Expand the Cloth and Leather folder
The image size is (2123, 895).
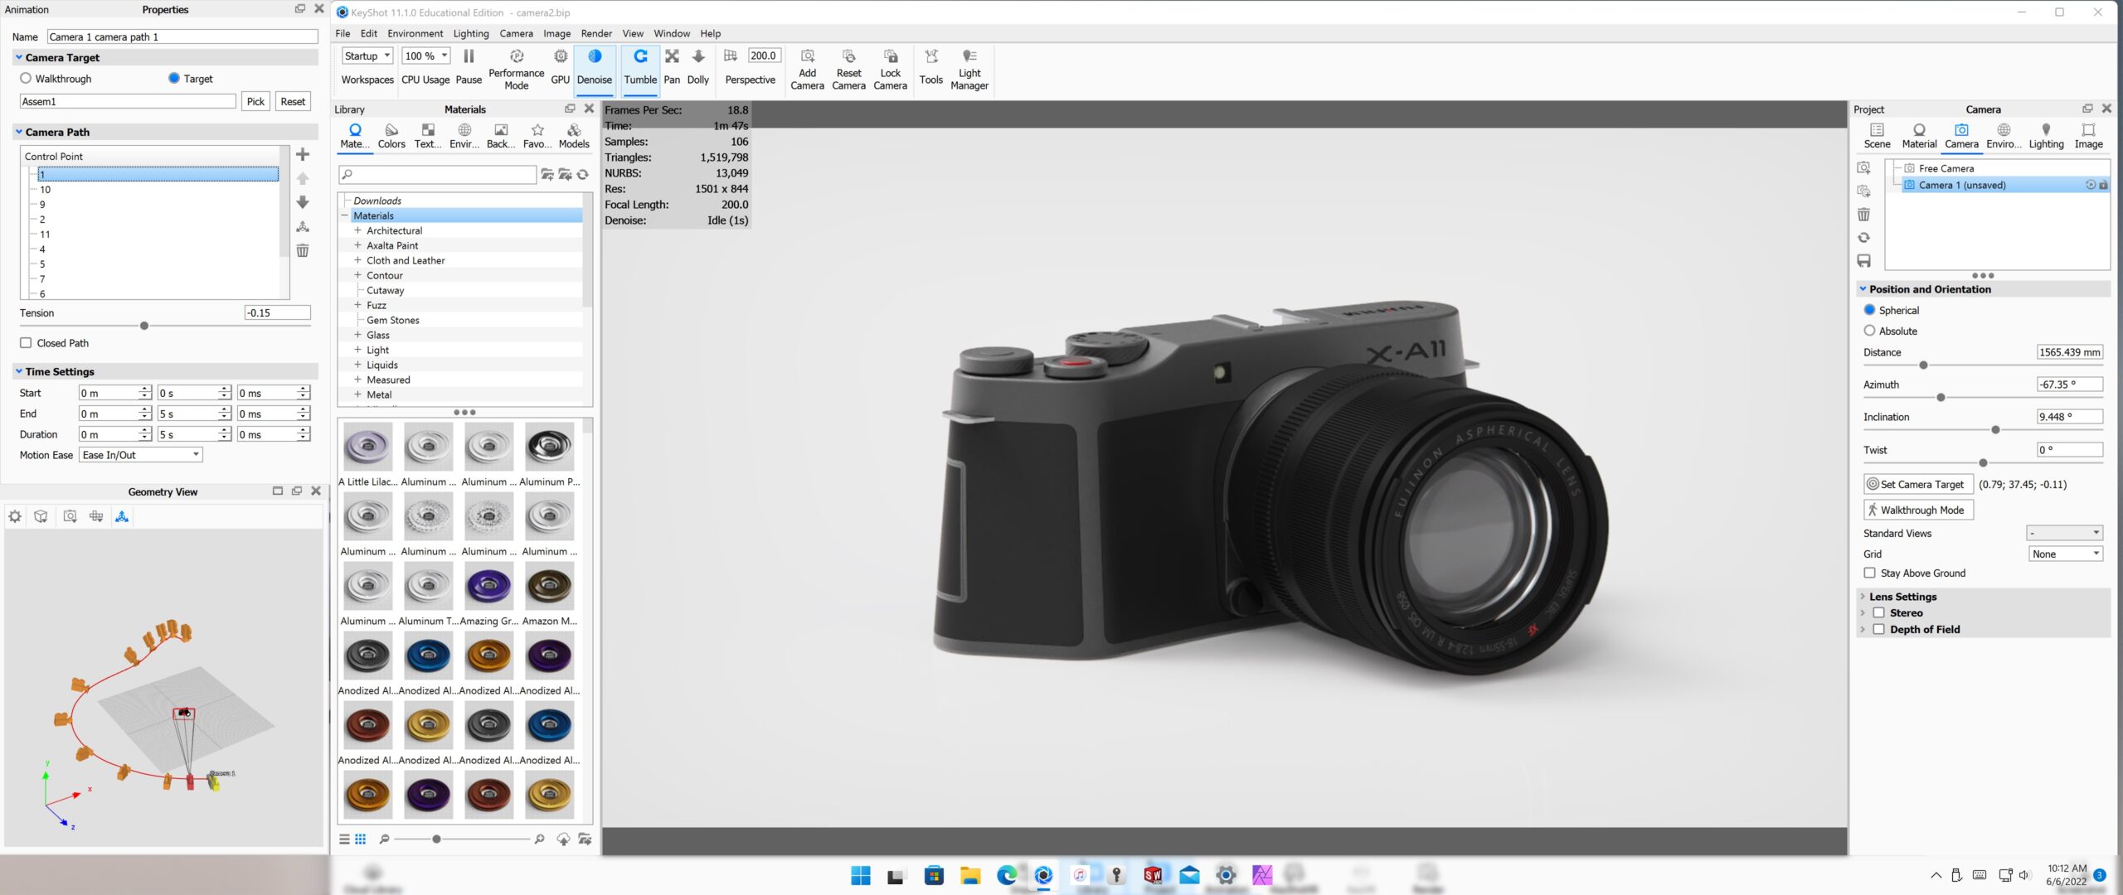coord(357,260)
